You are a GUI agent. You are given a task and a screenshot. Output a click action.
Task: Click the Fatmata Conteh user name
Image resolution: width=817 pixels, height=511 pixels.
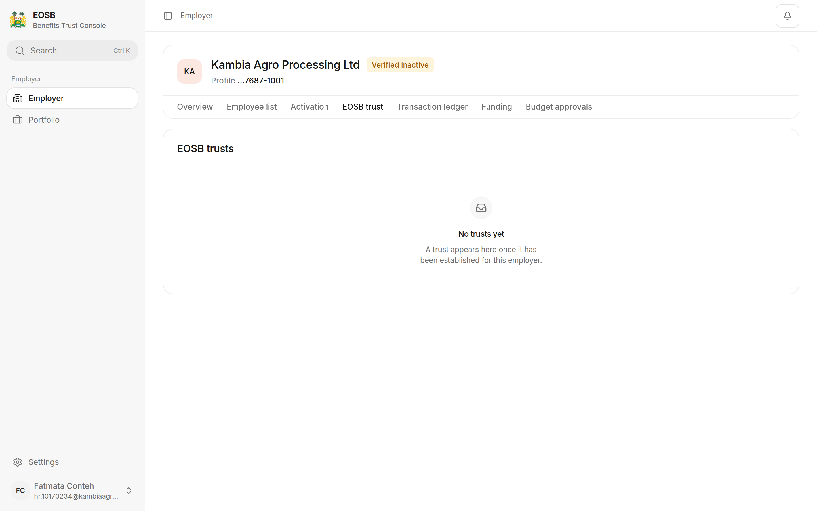tap(64, 486)
